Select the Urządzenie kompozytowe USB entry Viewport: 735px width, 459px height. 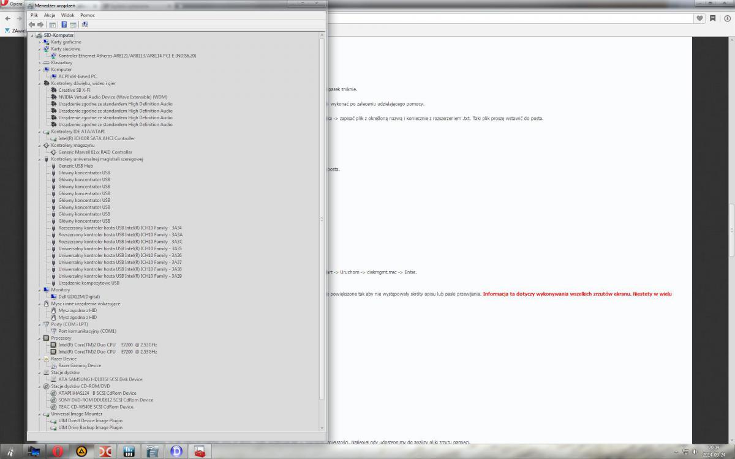point(89,283)
